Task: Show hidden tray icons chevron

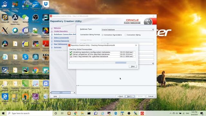Action: [x=170, y=113]
